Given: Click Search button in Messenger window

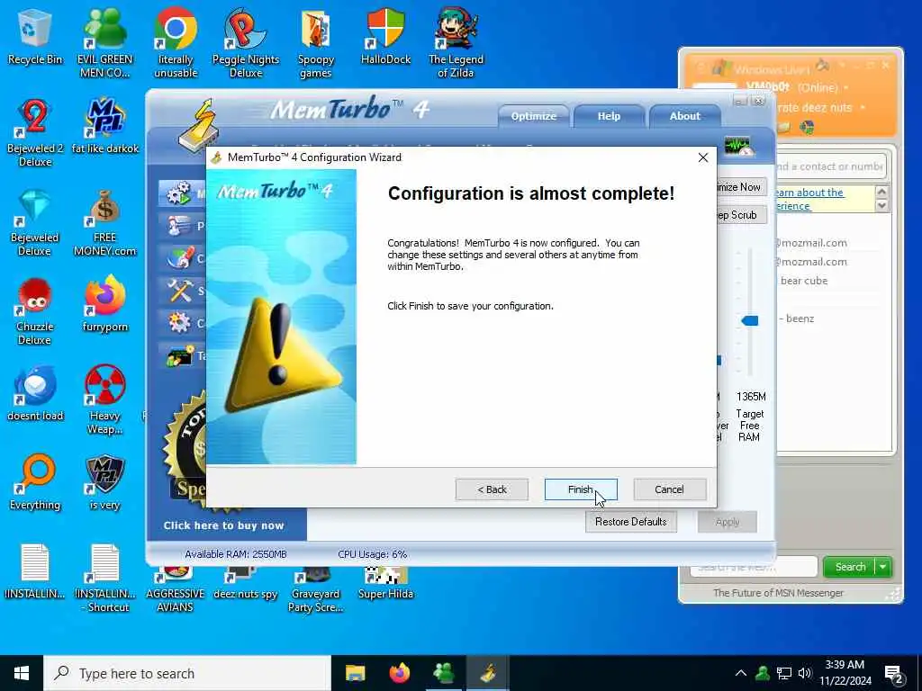Looking at the screenshot, I should coord(850,567).
